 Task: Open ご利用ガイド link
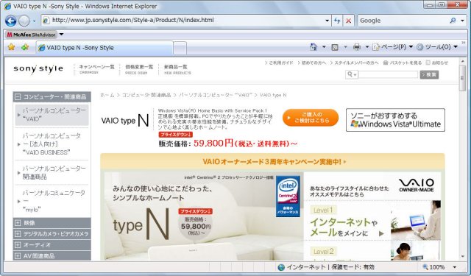pyautogui.click(x=279, y=63)
